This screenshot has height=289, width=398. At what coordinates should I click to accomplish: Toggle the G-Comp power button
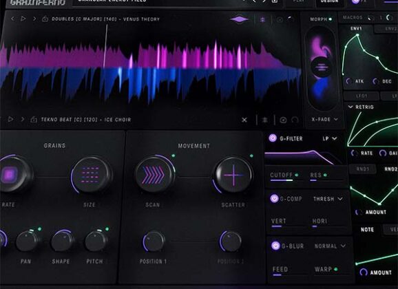click(x=274, y=198)
